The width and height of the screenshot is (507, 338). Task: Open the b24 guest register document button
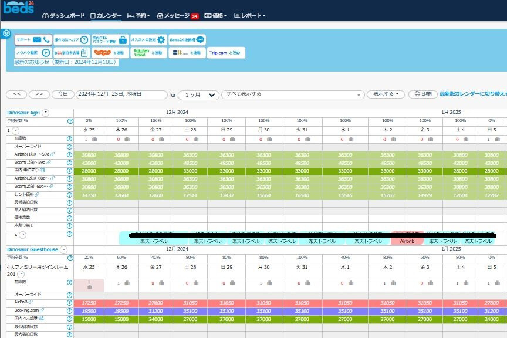tap(72, 52)
